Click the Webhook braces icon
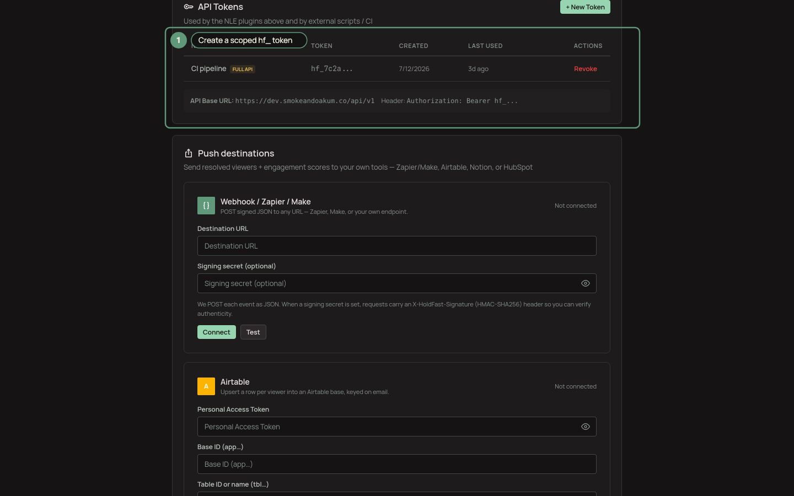The image size is (794, 496). 206,206
